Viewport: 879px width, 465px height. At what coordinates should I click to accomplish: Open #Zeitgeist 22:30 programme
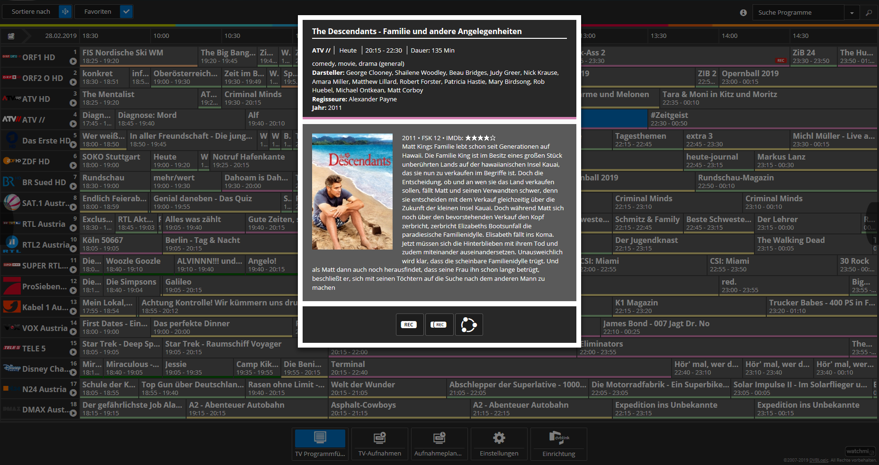pyautogui.click(x=762, y=119)
